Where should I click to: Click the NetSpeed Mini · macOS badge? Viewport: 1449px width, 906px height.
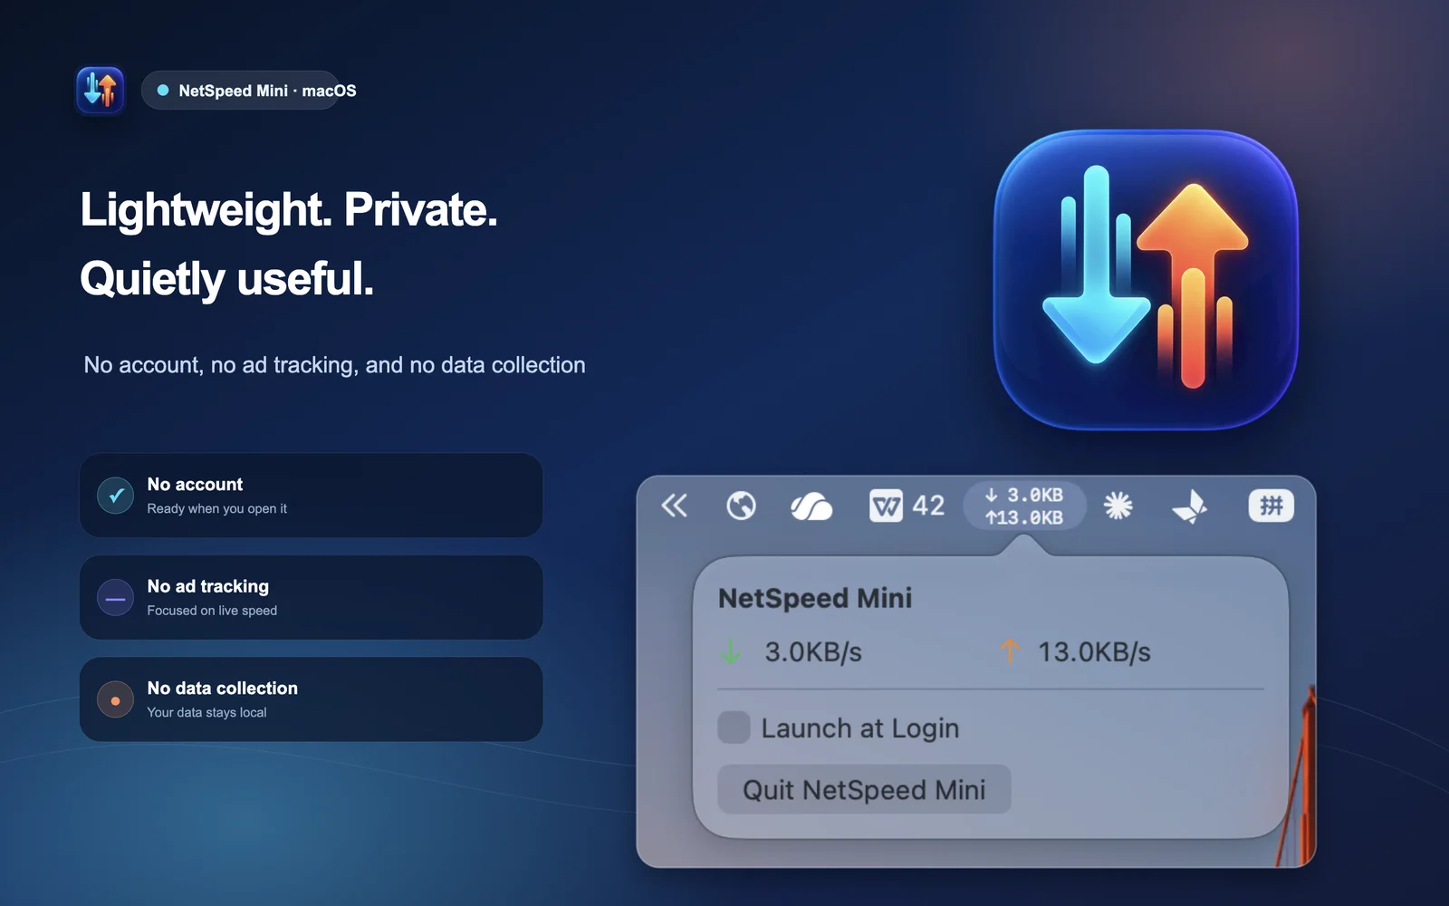click(x=250, y=91)
